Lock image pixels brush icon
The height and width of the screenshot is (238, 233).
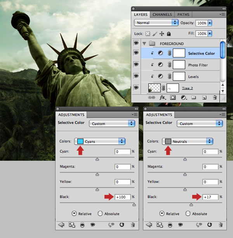point(155,34)
